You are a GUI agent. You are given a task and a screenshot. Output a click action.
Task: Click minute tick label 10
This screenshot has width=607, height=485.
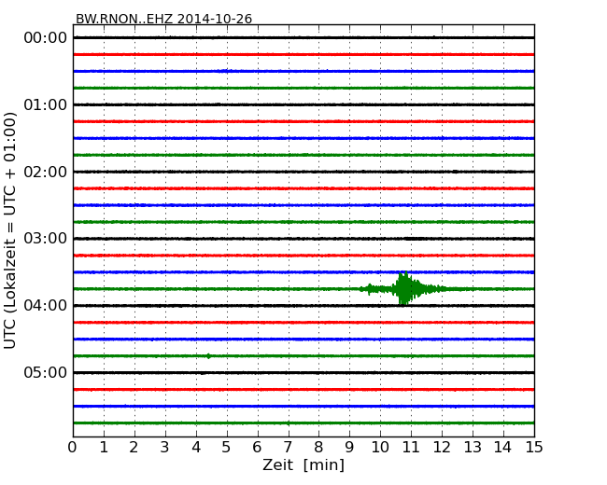coord(380,448)
